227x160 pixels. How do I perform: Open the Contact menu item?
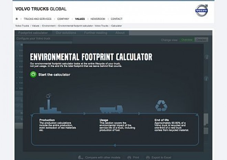[x=117, y=19]
